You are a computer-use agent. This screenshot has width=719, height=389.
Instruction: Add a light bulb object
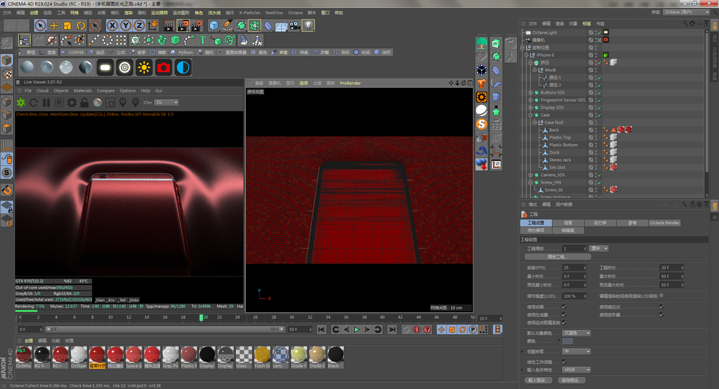coord(308,25)
